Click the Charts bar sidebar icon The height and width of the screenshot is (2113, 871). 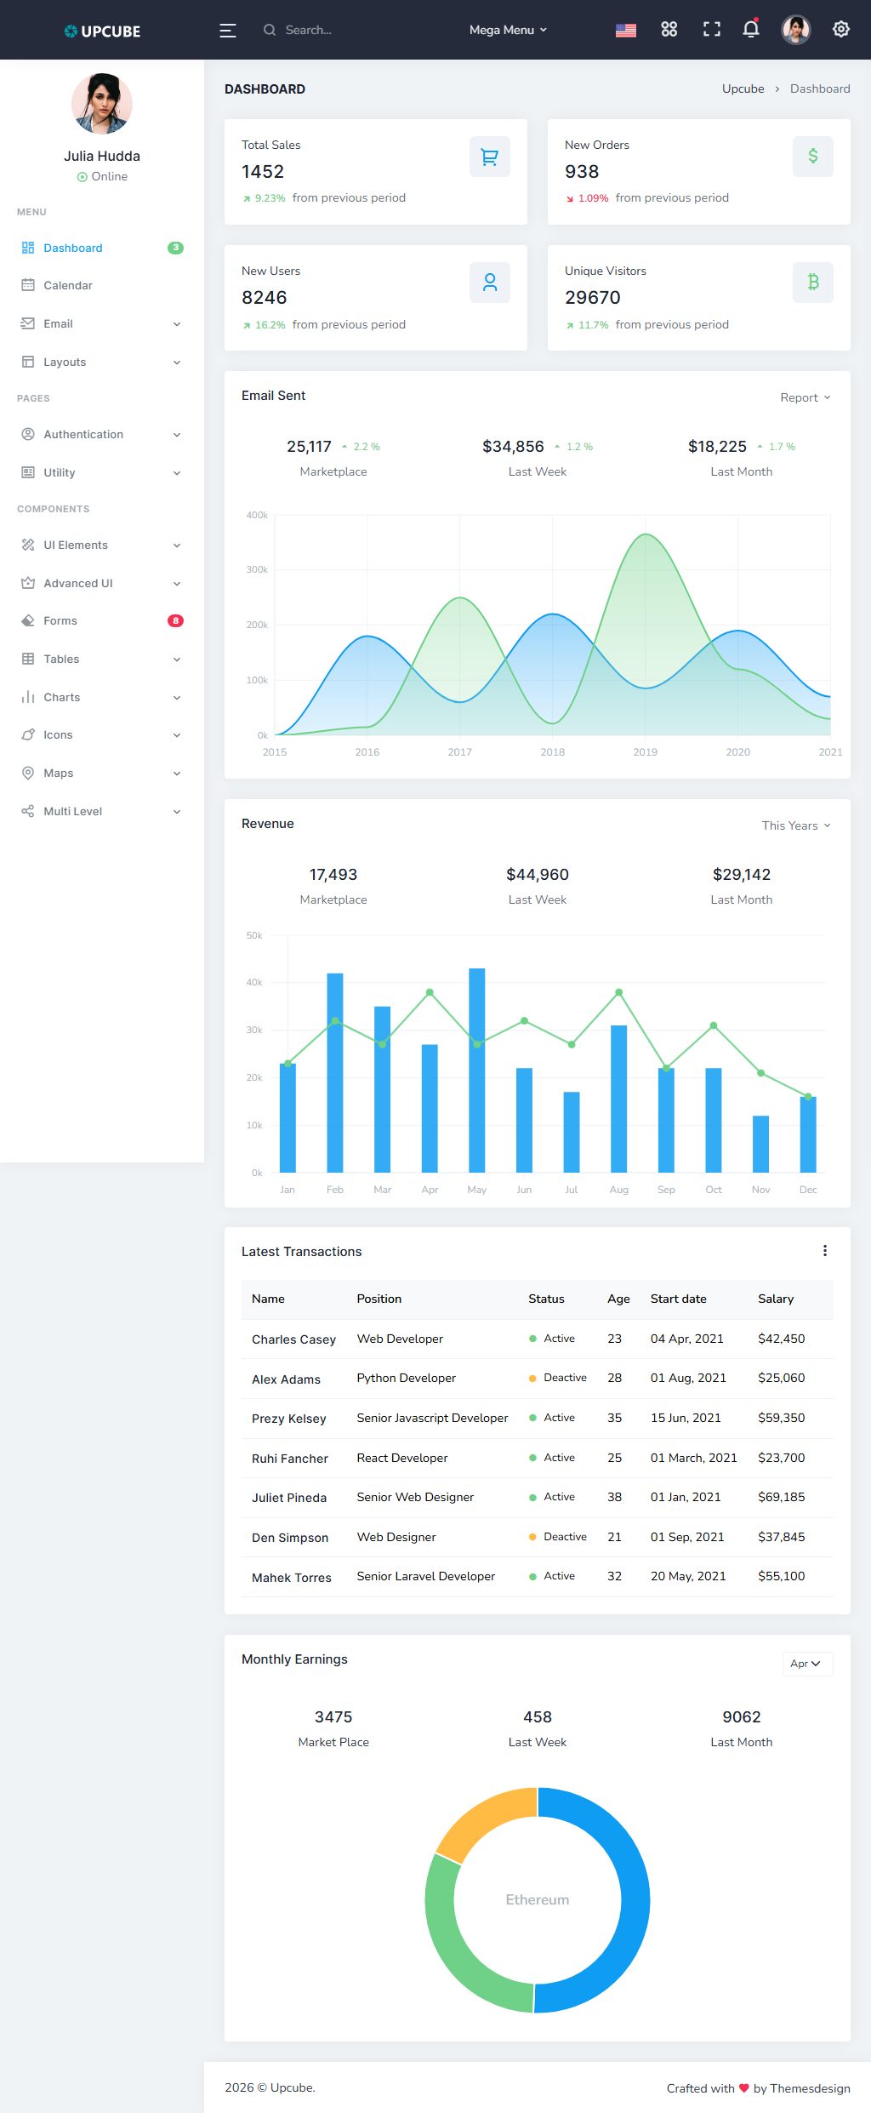coord(28,697)
